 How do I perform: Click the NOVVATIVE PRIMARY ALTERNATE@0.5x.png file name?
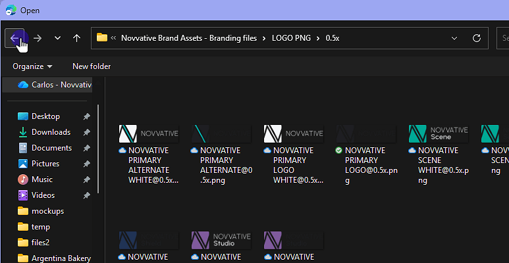(x=227, y=166)
